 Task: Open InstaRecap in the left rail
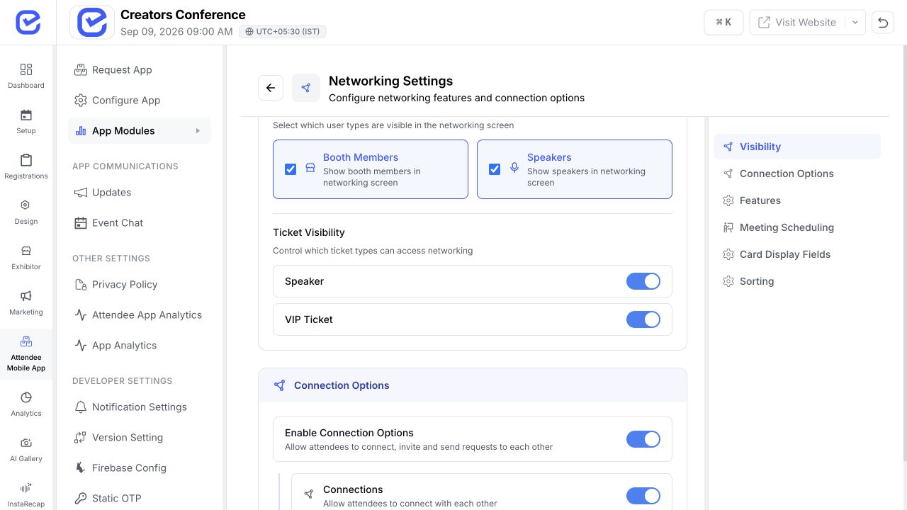tap(26, 494)
